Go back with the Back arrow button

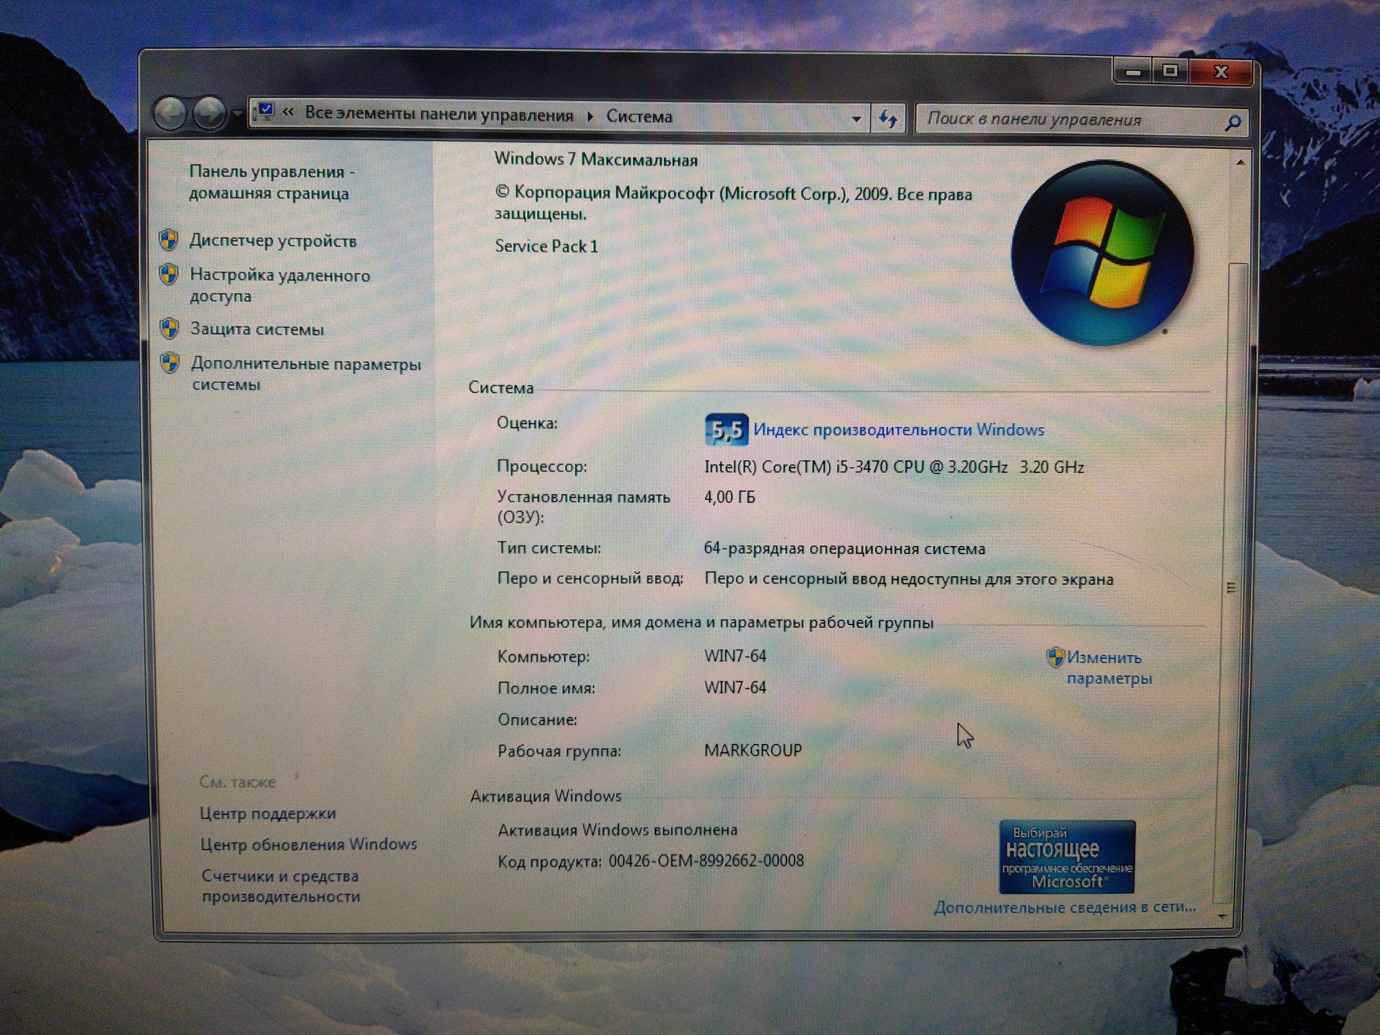170,112
